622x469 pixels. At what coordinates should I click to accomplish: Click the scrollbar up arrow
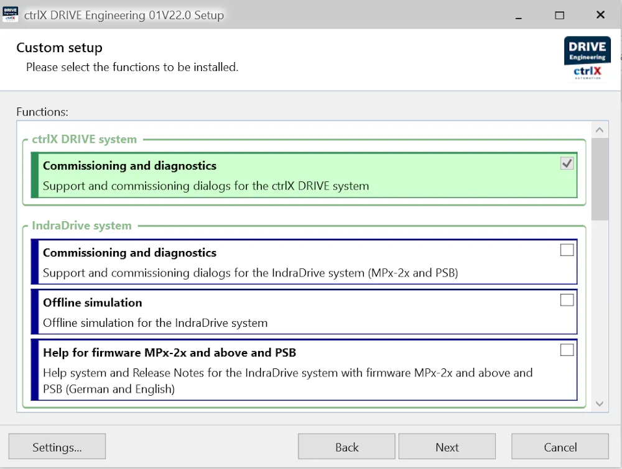tap(600, 130)
